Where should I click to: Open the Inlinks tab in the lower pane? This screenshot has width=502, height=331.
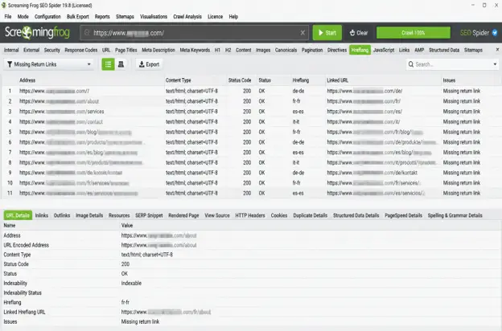point(42,215)
